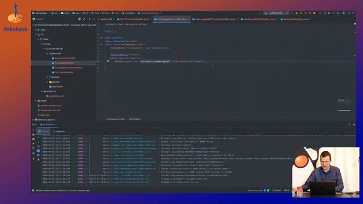Select the Console tab in Run panel
Viewport: 363px width, 204px height.
[x=44, y=131]
